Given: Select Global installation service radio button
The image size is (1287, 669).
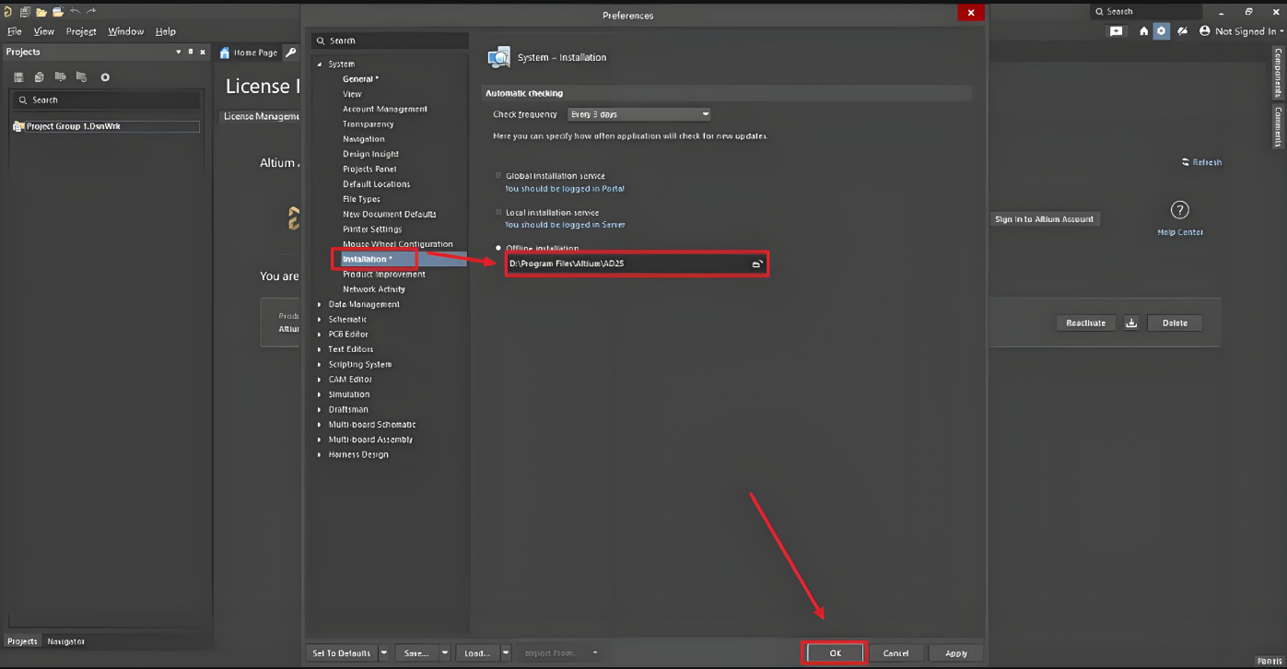Looking at the screenshot, I should click(x=499, y=175).
